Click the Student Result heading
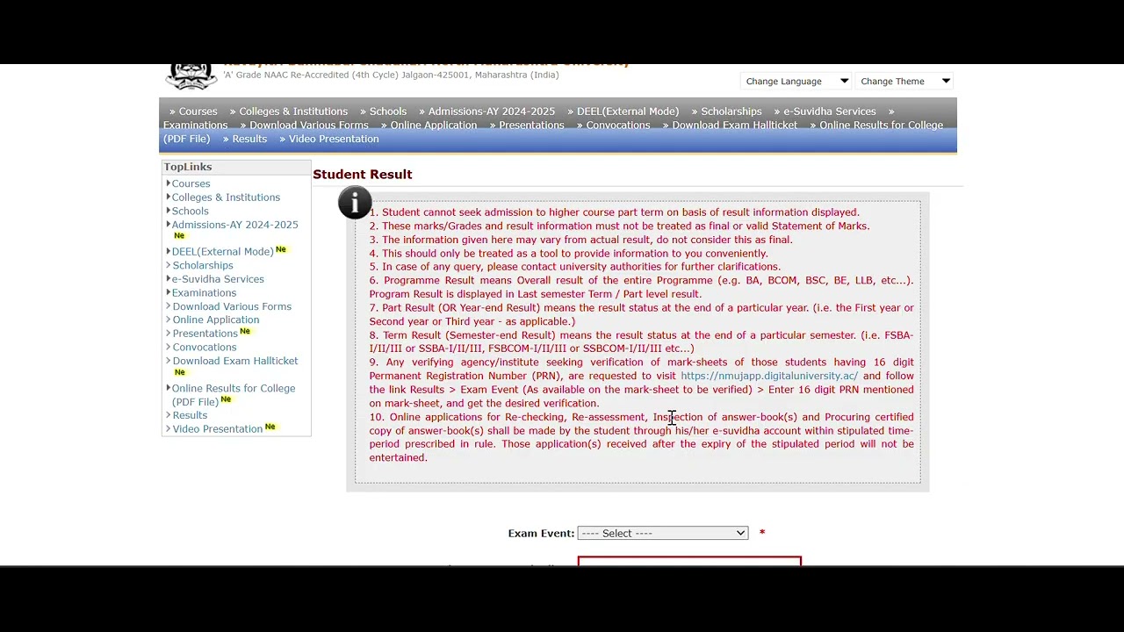 (363, 175)
